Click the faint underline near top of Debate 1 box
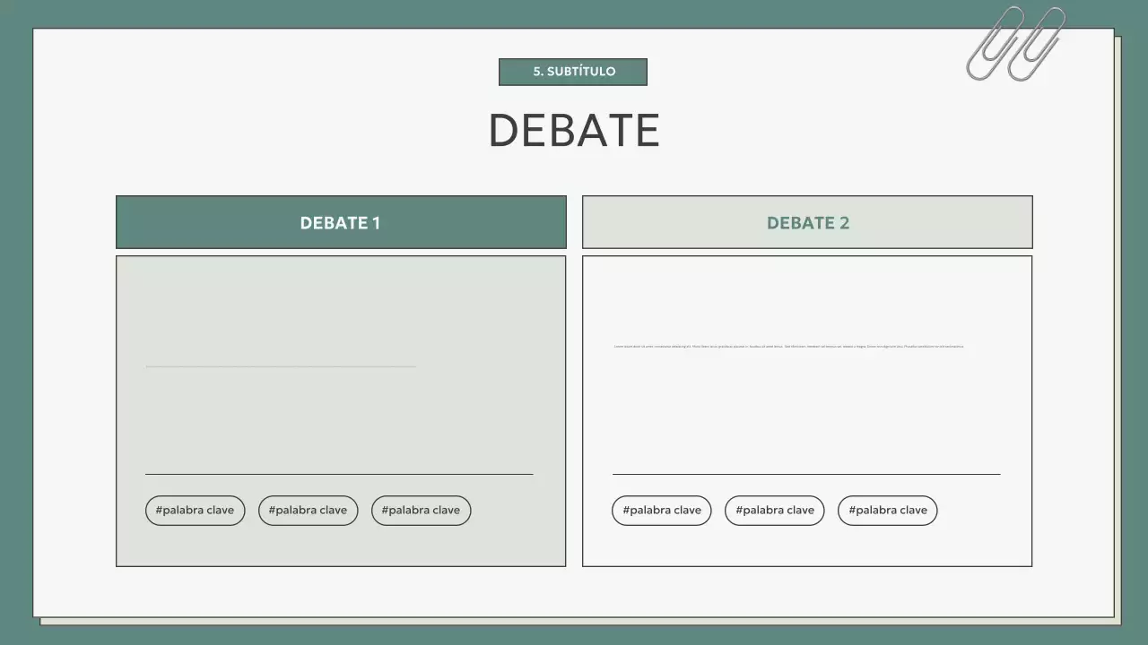1148x645 pixels. (280, 365)
